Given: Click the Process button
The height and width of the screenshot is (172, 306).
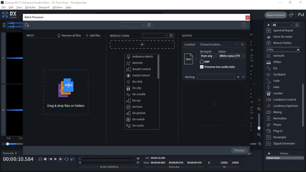Looking at the screenshot, I should coord(239,150).
